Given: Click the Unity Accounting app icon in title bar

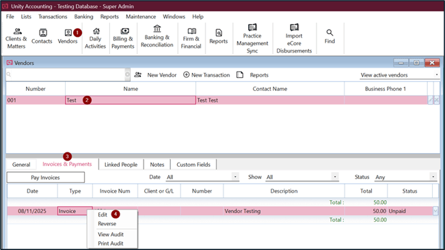Looking at the screenshot, I should 5,6.
